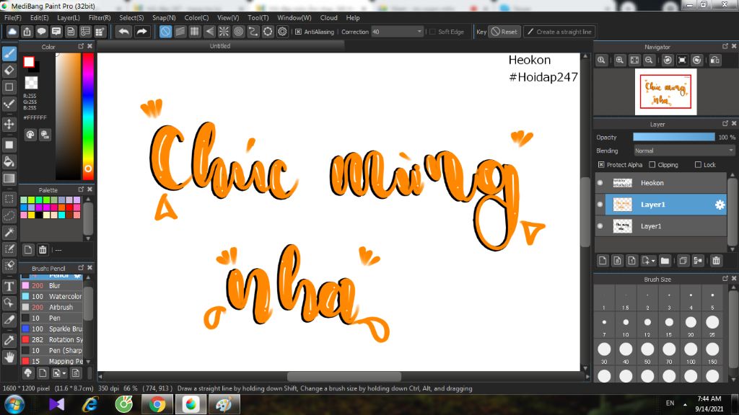Open Filter menu
The height and width of the screenshot is (415, 739).
pyautogui.click(x=100, y=17)
